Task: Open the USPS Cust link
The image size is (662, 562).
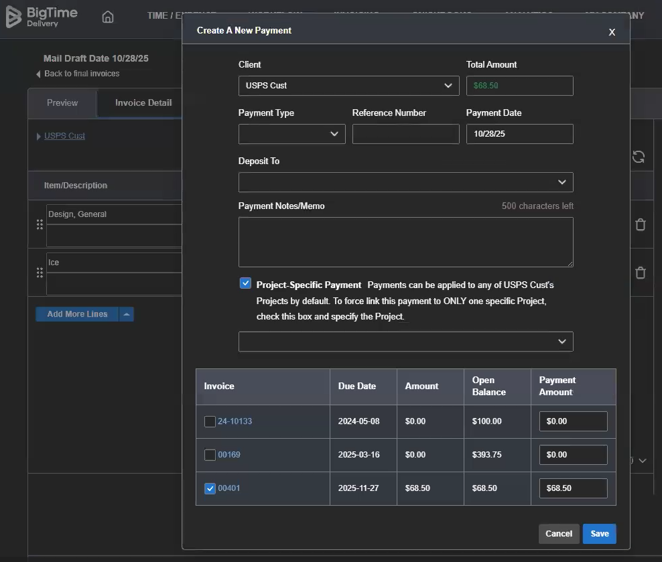Action: [64, 136]
